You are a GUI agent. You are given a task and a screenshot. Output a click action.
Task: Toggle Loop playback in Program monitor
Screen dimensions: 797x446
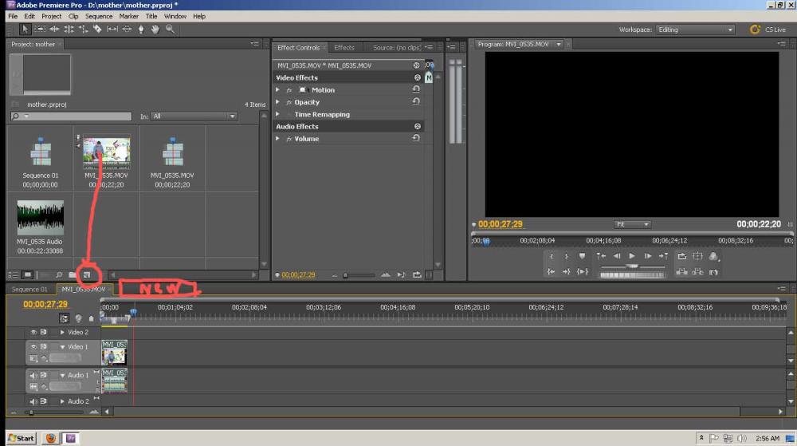pos(682,256)
